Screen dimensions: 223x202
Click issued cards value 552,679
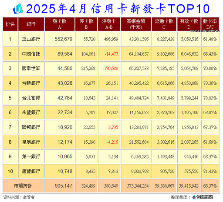click(x=64, y=39)
